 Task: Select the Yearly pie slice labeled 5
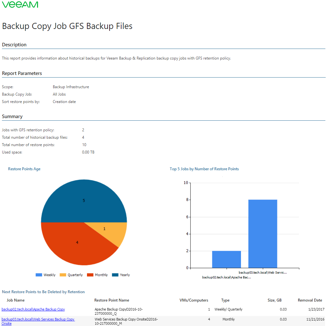click(x=84, y=200)
